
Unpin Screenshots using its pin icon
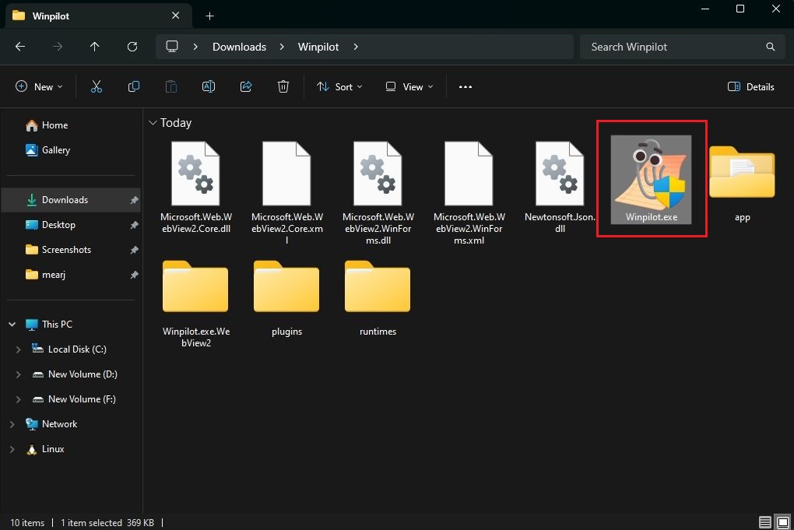(x=134, y=250)
